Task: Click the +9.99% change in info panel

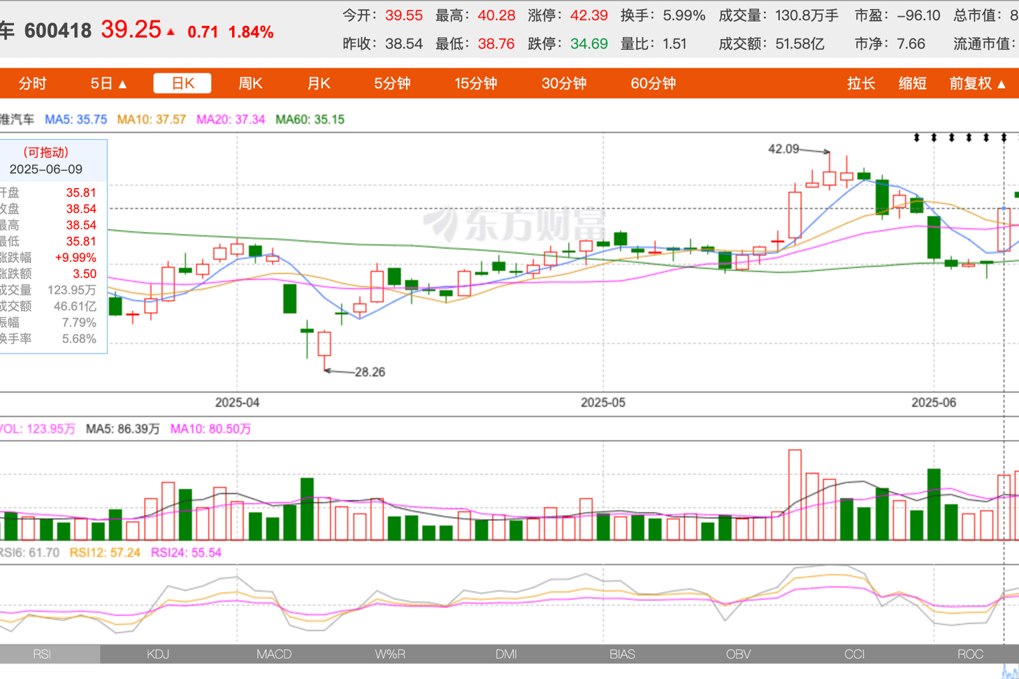Action: coord(75,258)
